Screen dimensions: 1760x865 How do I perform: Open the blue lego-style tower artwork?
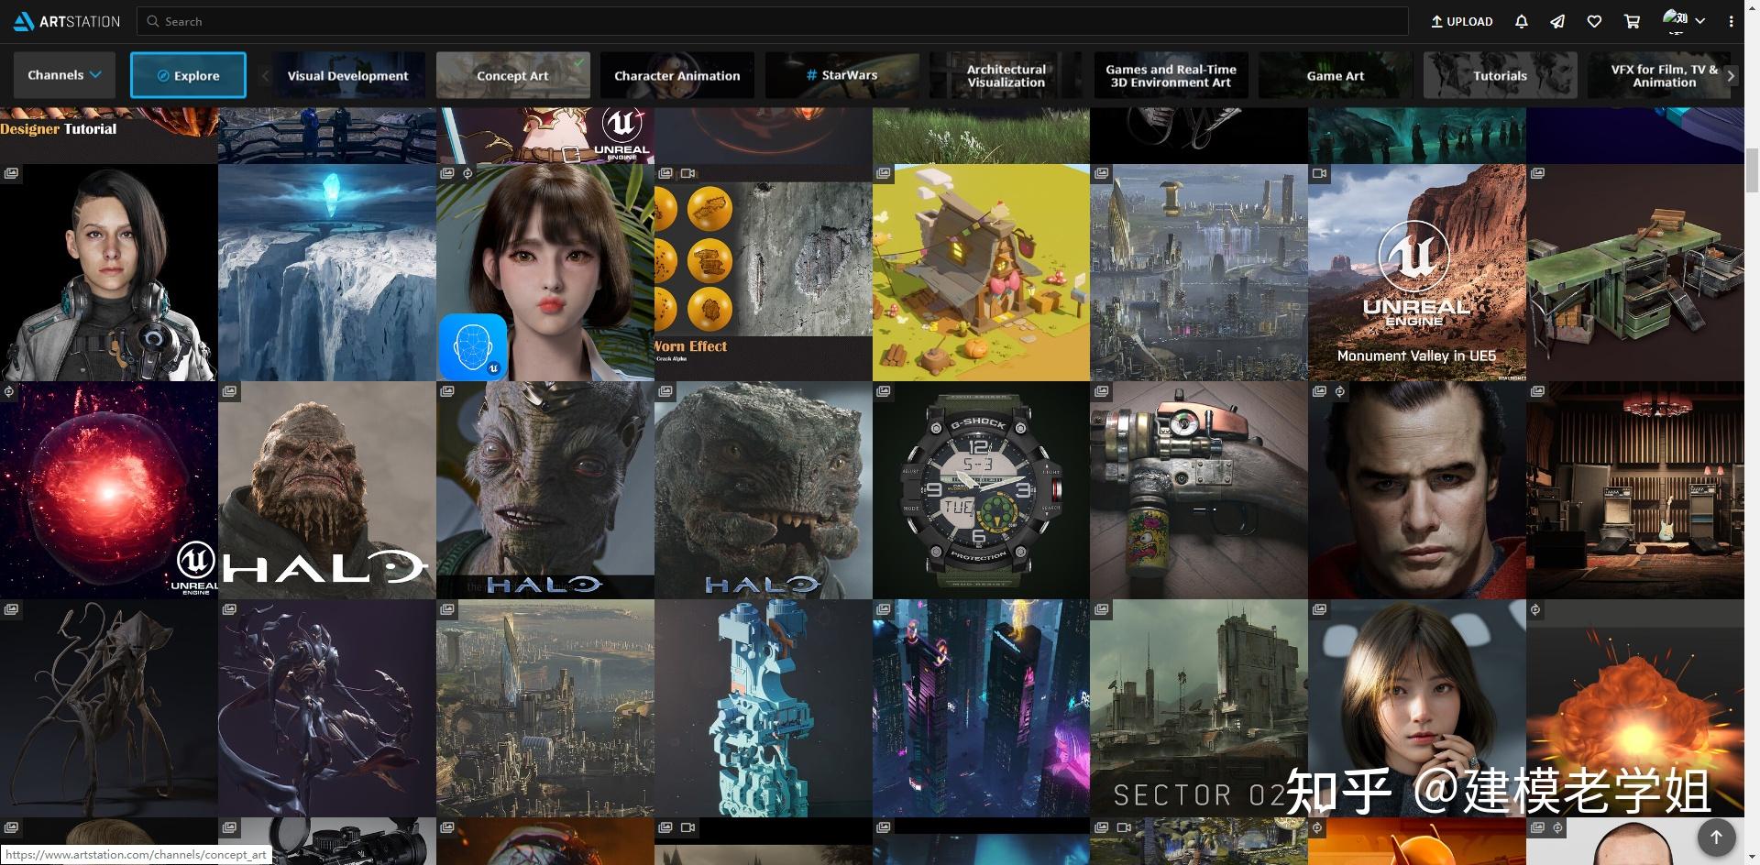(x=763, y=708)
